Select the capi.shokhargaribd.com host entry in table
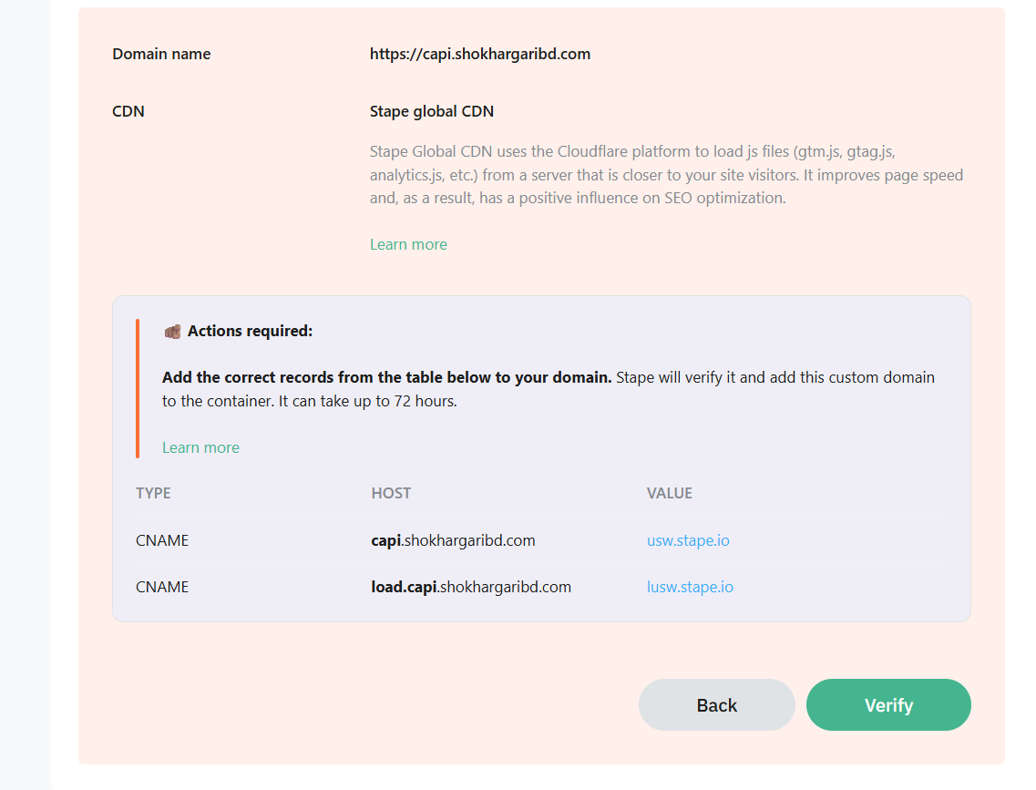1036x790 pixels. (x=453, y=540)
